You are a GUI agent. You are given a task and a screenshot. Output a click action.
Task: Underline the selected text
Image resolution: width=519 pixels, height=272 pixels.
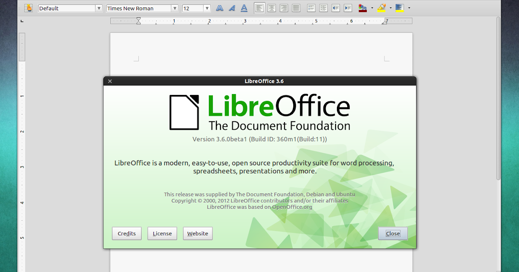(244, 8)
